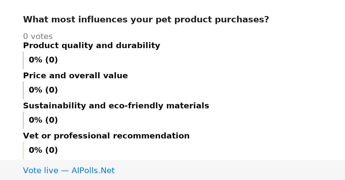Screen dimensions: 345x180
Task: Click 0% (0) under Product quality and durability
Action: [x=43, y=60]
